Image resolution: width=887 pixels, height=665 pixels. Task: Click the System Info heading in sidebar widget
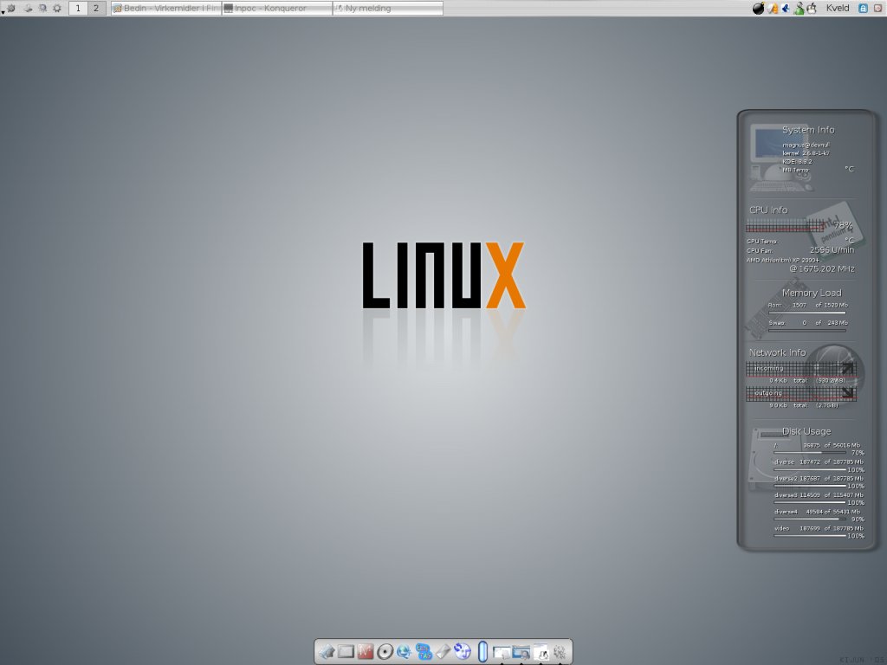click(x=808, y=130)
